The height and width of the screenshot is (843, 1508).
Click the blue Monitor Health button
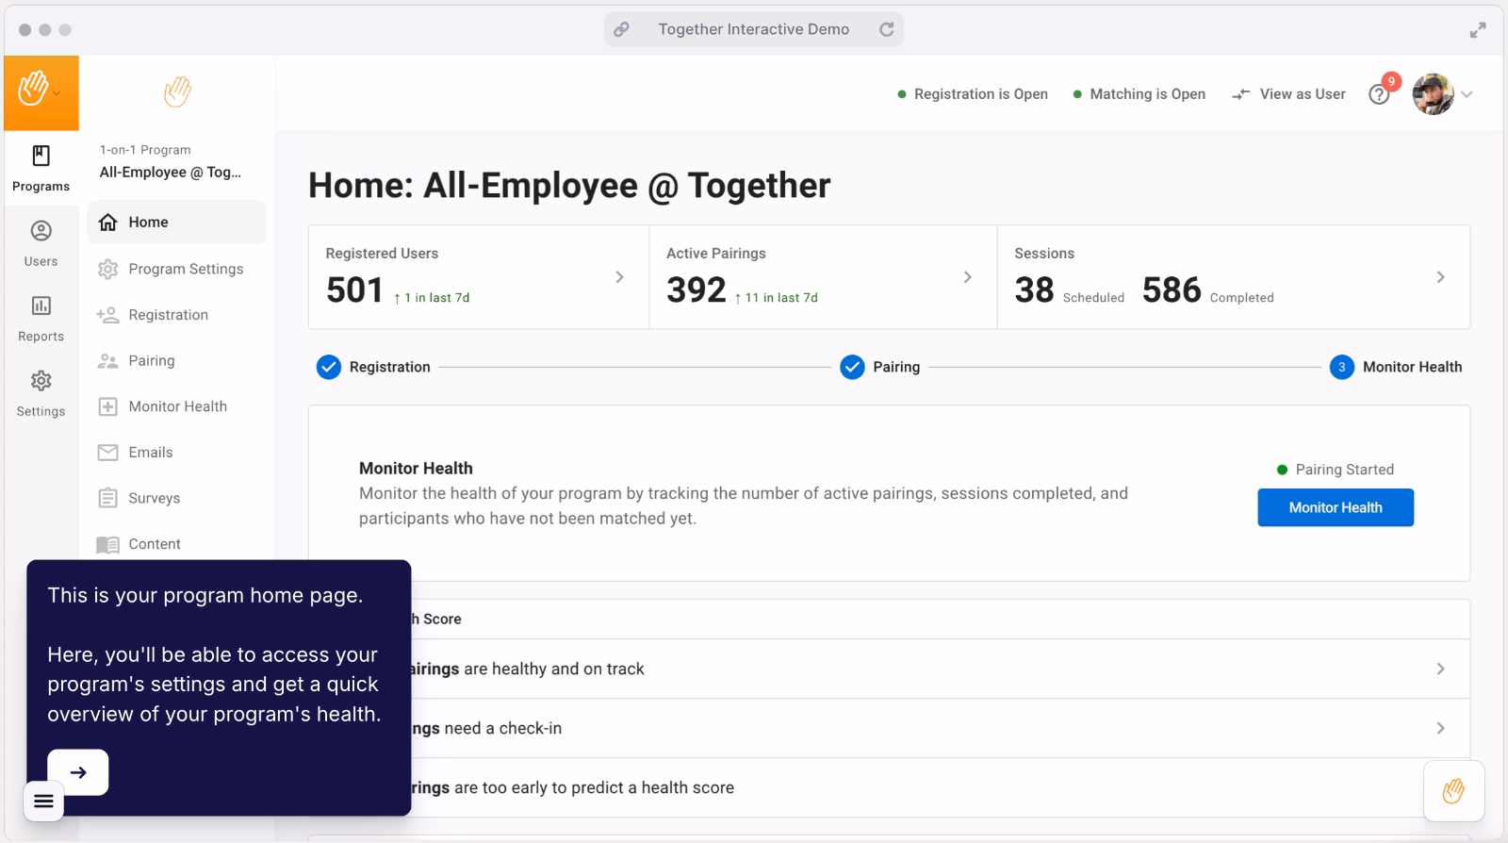(1336, 507)
